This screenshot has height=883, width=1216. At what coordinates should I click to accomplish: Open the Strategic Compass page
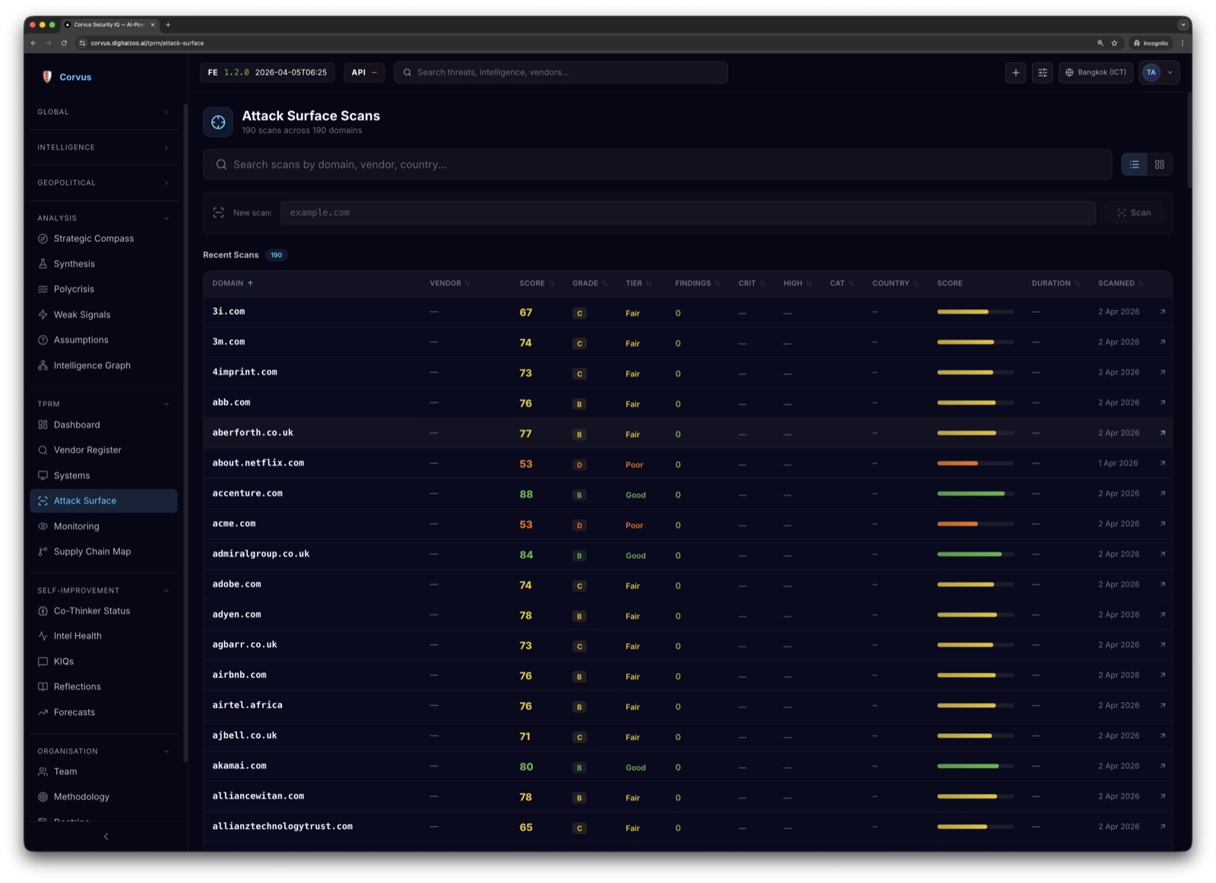93,239
